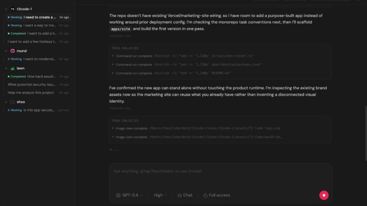Click the Chat mode icon

tap(180, 195)
